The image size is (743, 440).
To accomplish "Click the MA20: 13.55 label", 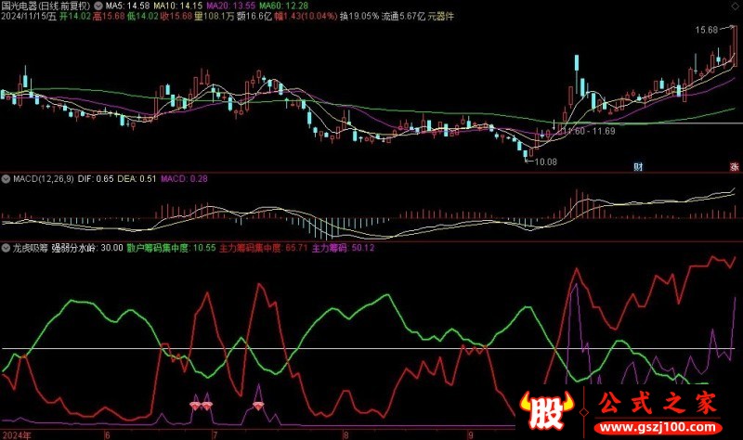I will [231, 6].
